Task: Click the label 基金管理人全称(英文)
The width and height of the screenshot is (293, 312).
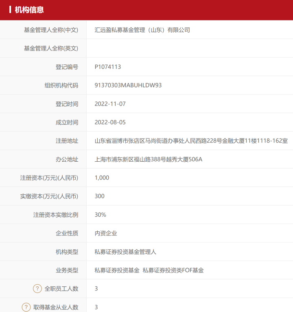Action: pyautogui.click(x=51, y=48)
